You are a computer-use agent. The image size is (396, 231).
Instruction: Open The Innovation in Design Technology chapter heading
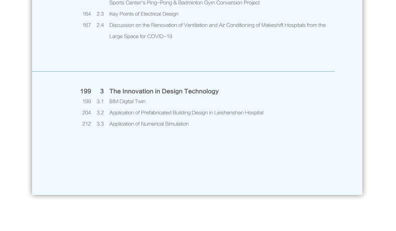tap(164, 91)
